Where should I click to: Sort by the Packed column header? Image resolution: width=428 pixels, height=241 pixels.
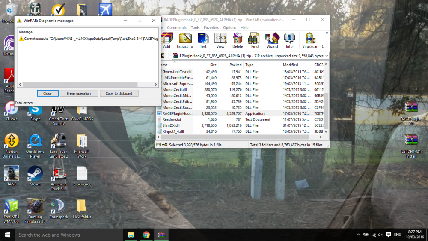click(x=231, y=65)
